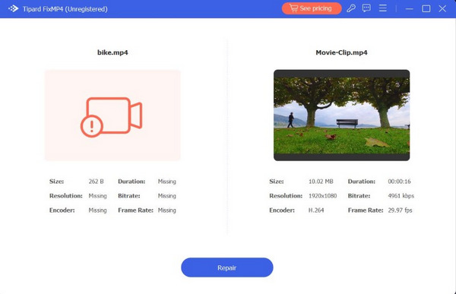Click the 00:00:16 duration value

click(399, 182)
